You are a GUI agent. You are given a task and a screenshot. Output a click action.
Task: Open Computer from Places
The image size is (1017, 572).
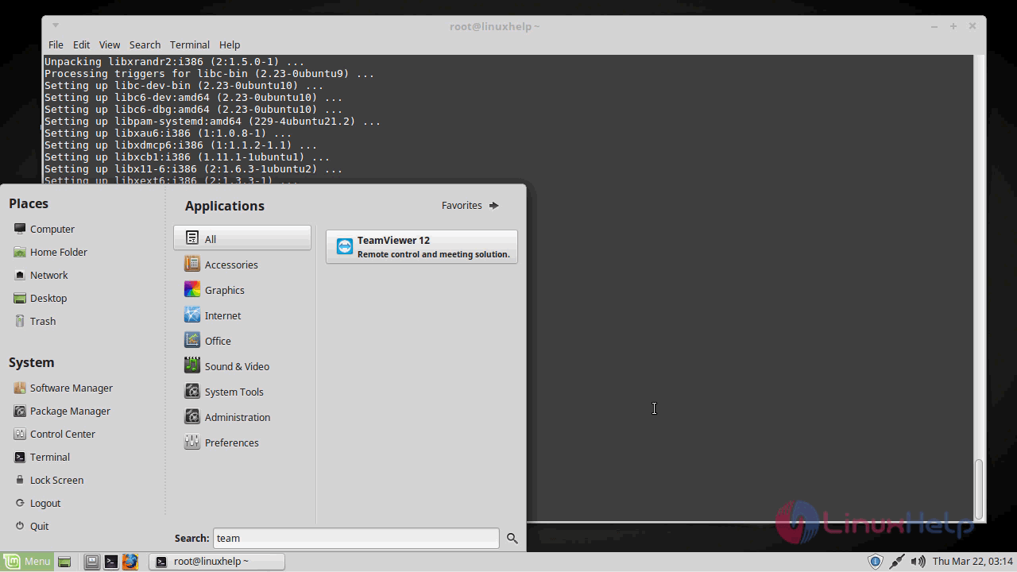click(x=44, y=229)
